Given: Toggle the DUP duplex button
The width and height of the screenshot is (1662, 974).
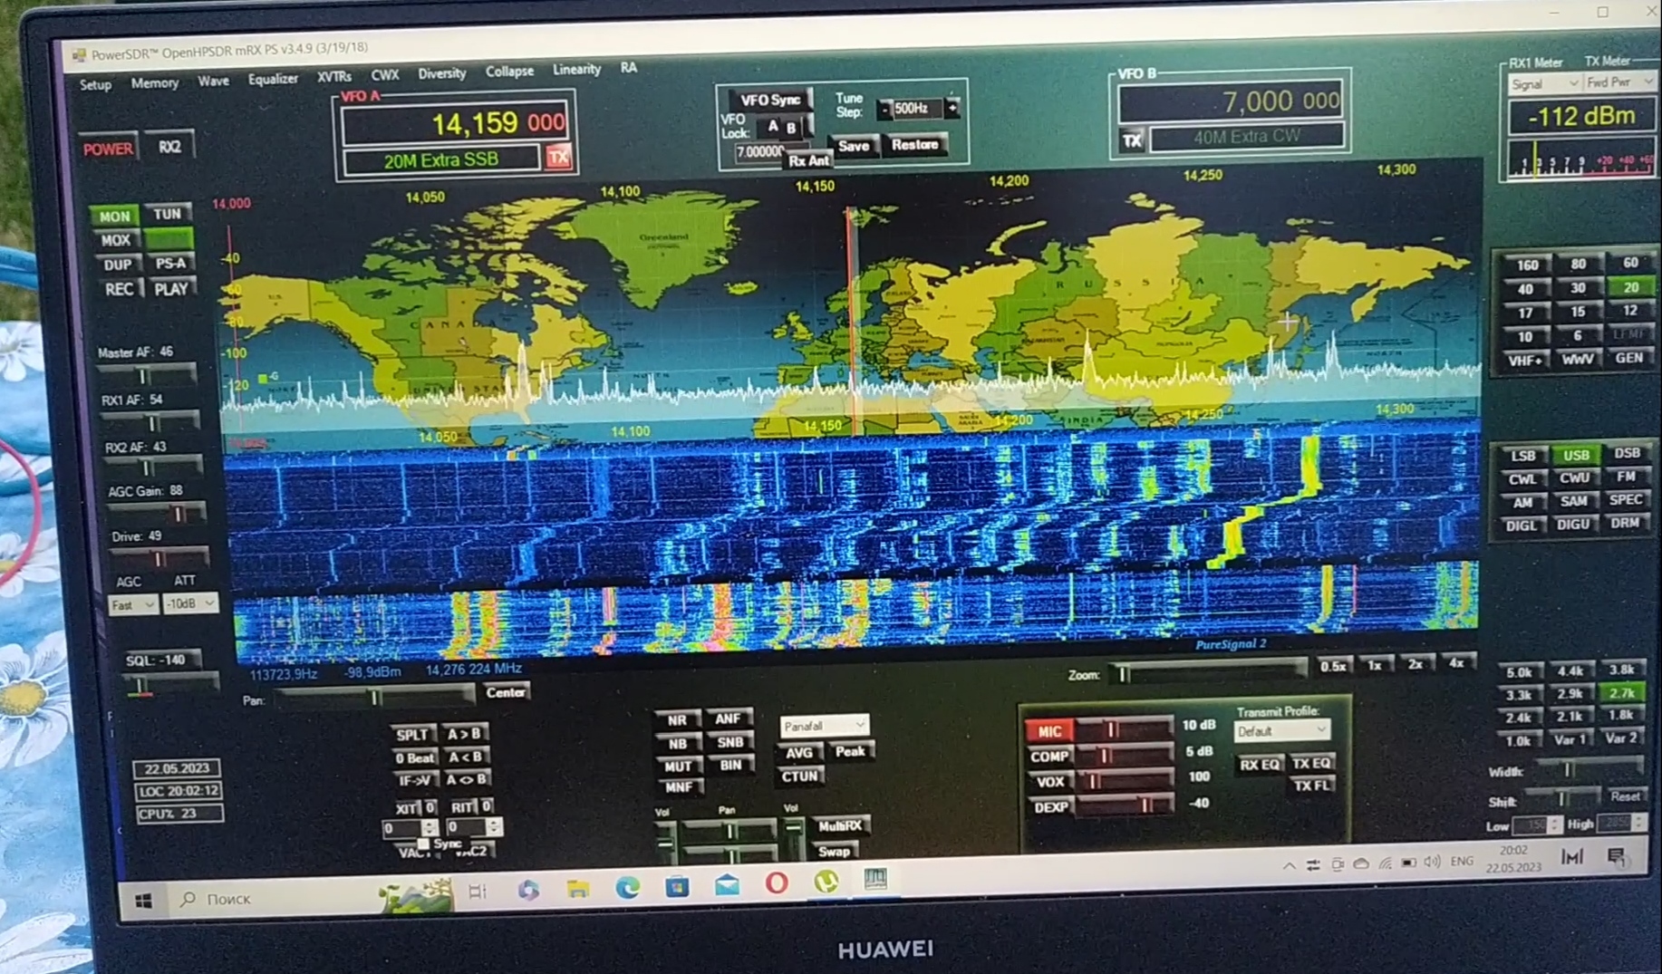Looking at the screenshot, I should 117,265.
